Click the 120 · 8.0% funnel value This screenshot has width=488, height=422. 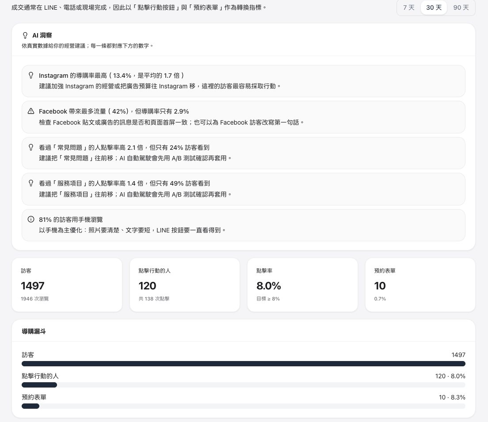tap(450, 376)
